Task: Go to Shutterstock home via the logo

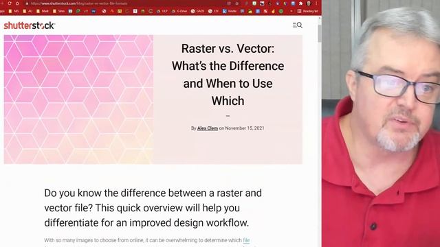Action: coord(29,25)
